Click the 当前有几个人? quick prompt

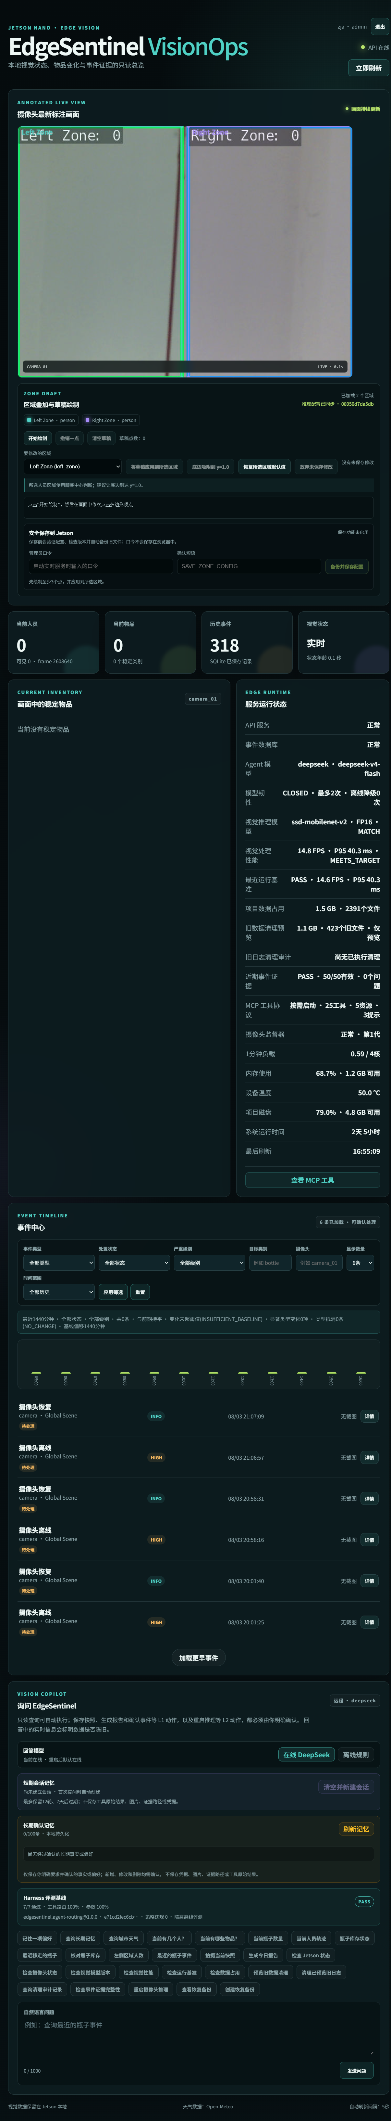point(169,1938)
